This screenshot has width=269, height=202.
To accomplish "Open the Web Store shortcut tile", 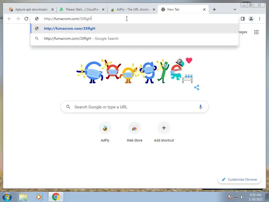I will pos(134,132).
